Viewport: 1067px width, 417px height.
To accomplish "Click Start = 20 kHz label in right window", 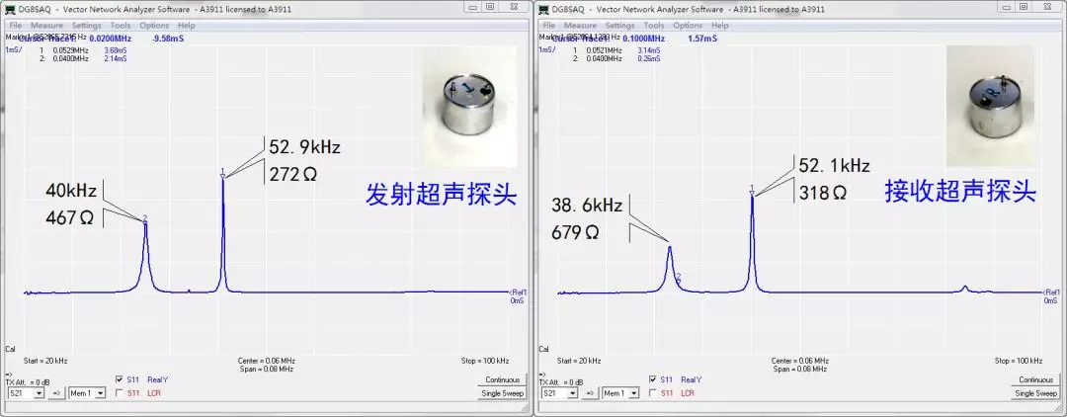I will pos(579,361).
